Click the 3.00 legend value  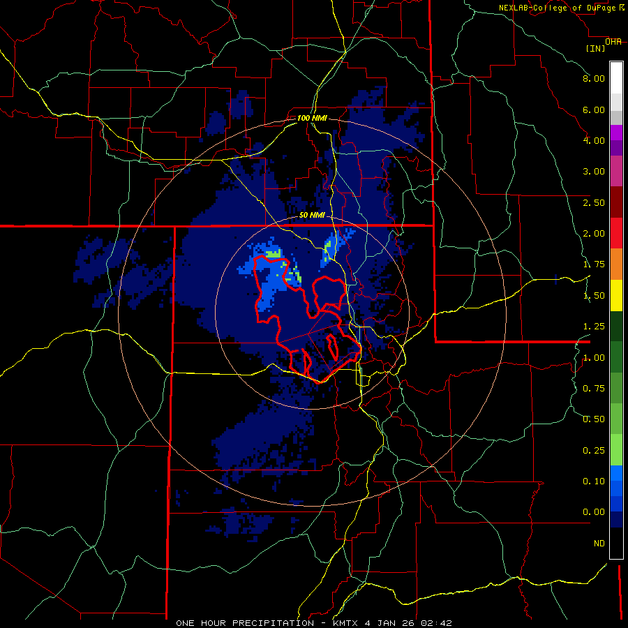594,172
